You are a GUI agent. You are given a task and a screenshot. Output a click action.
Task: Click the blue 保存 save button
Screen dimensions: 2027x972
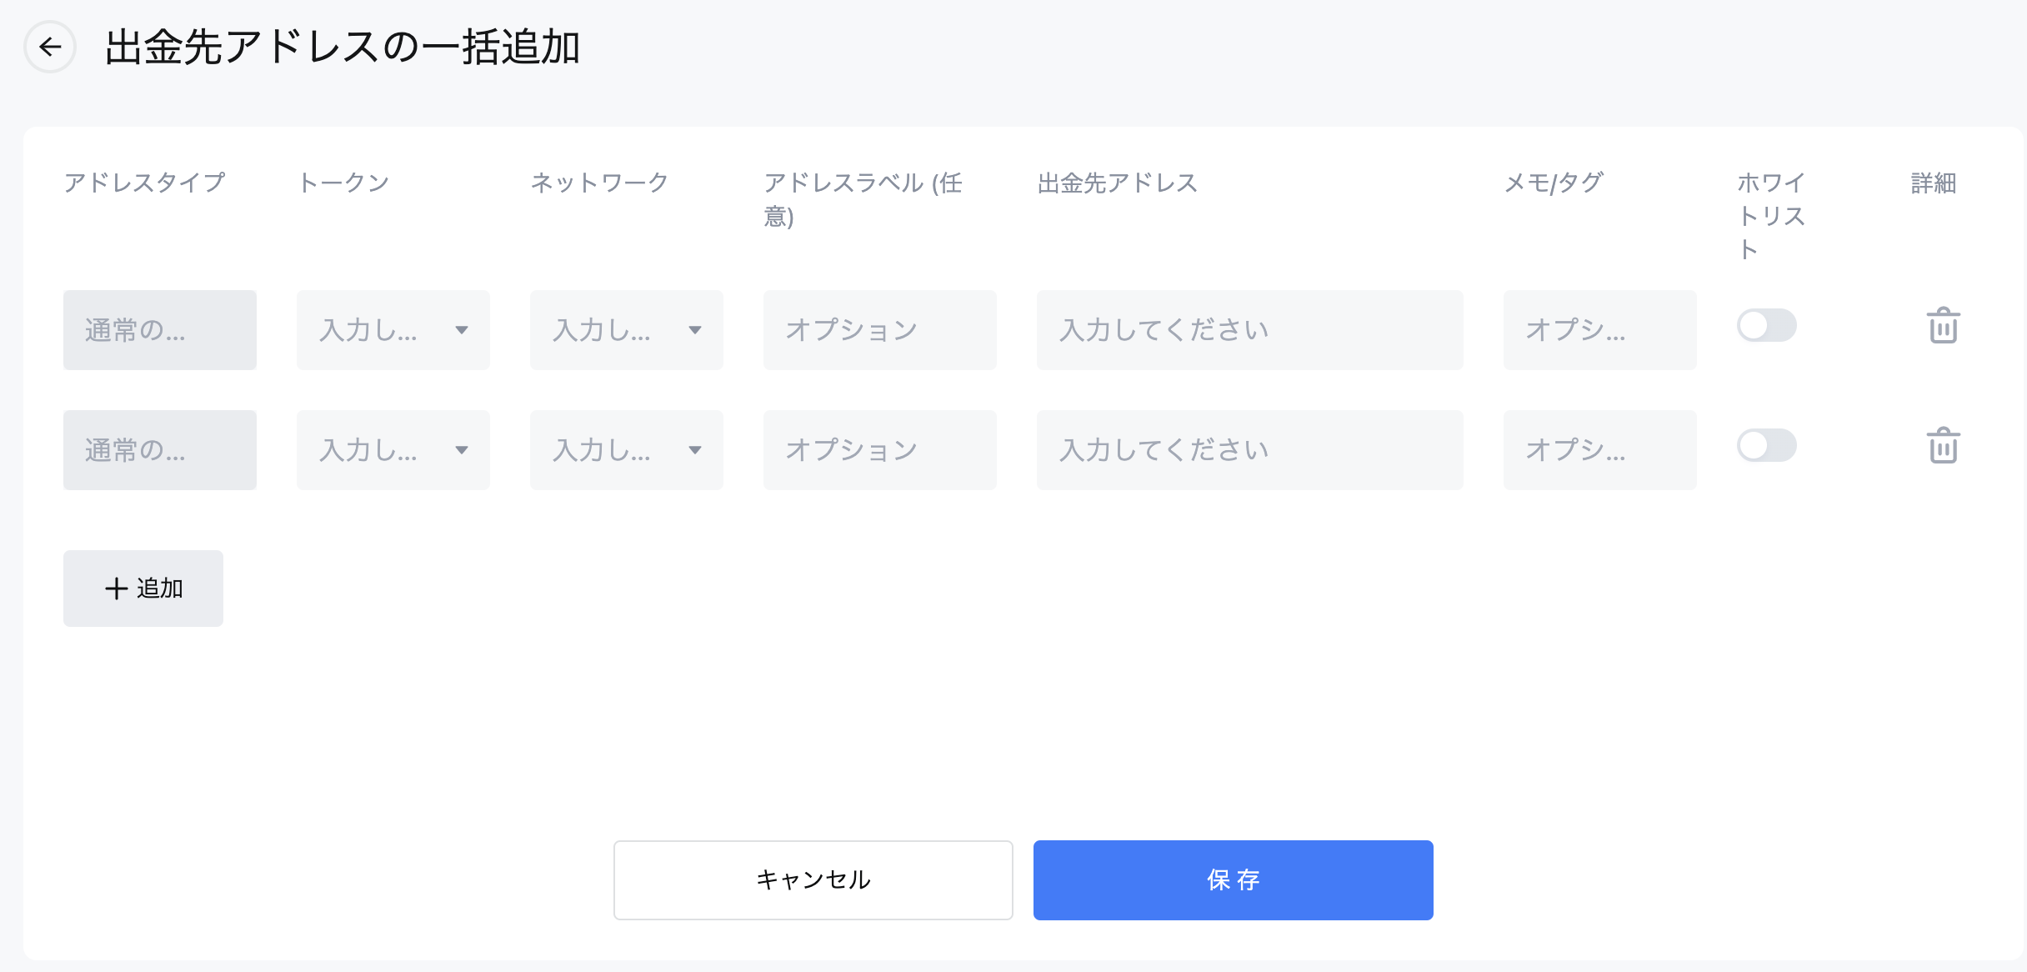1233,880
